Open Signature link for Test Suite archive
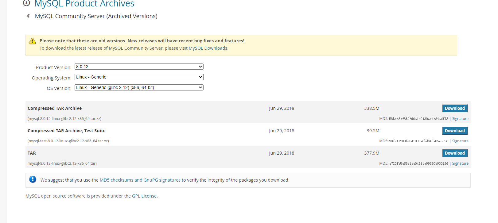 tap(460, 141)
